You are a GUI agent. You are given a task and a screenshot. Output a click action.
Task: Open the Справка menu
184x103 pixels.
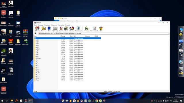tap(68, 25)
